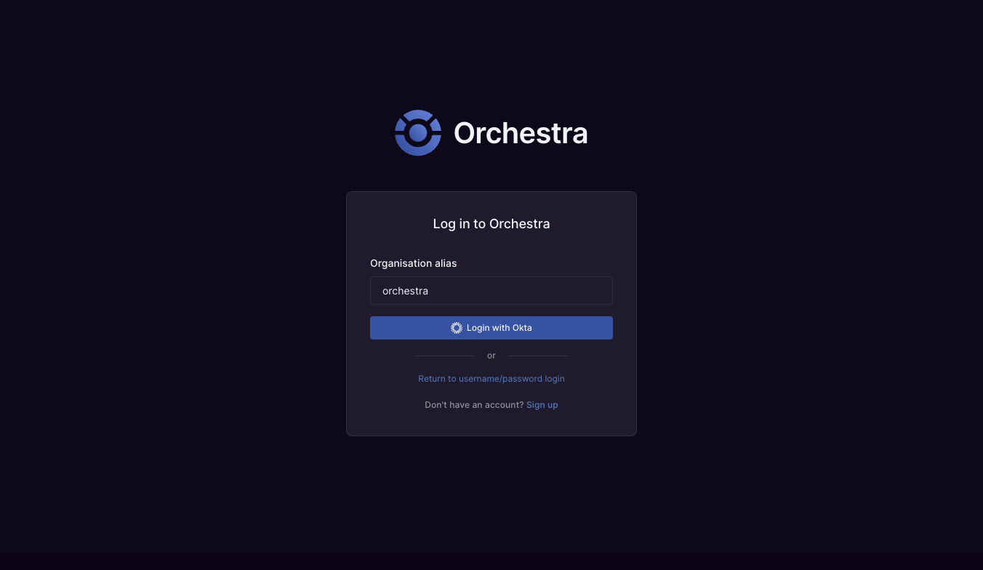Select the Organisation alias input field
The width and height of the screenshot is (983, 570).
click(491, 290)
